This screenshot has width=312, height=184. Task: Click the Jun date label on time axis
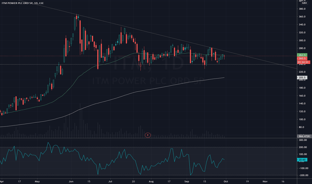point(71,181)
